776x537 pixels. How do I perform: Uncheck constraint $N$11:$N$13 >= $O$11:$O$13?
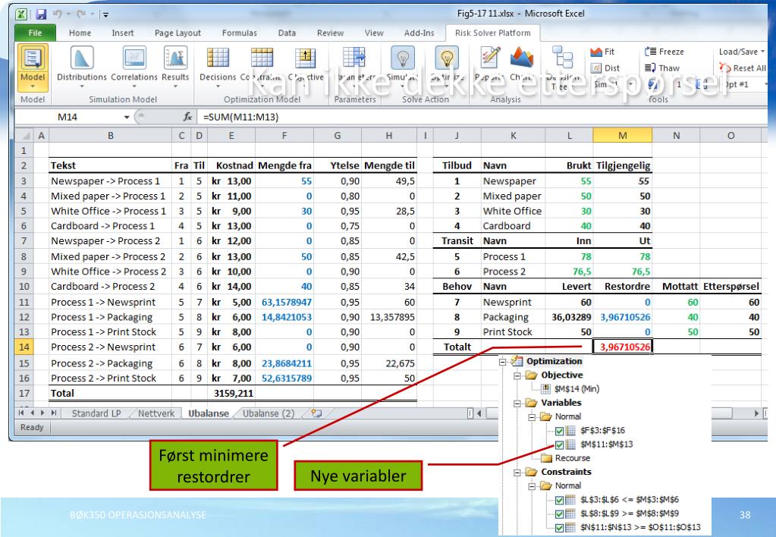click(559, 528)
